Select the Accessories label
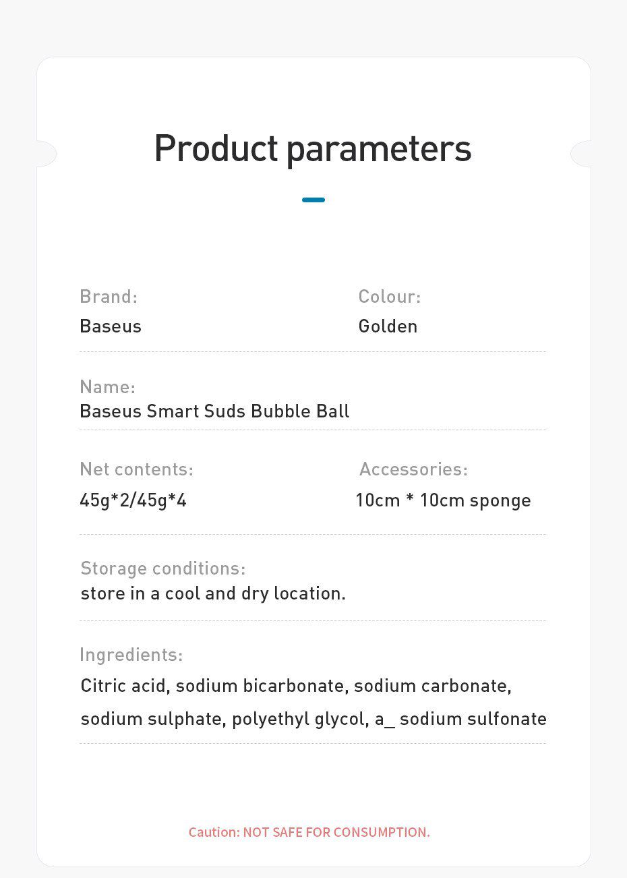 tap(413, 469)
